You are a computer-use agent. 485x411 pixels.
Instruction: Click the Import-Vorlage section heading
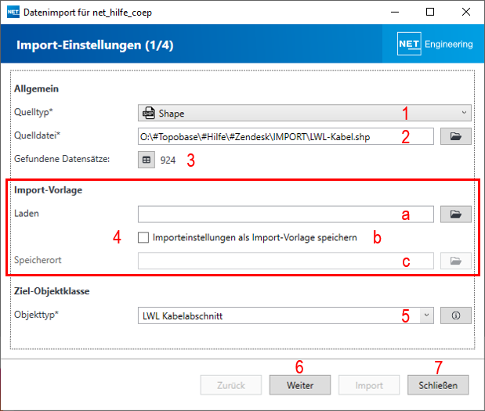click(49, 189)
